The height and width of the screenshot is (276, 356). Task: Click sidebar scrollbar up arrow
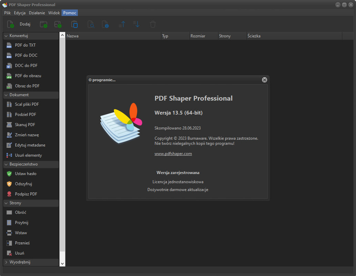coord(62,35)
